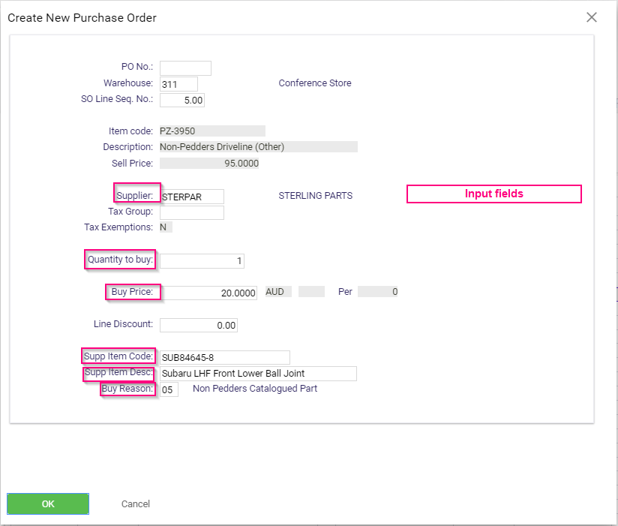Click the Tax Exemptions N value
Screen dimensions: 618x526
click(x=166, y=227)
